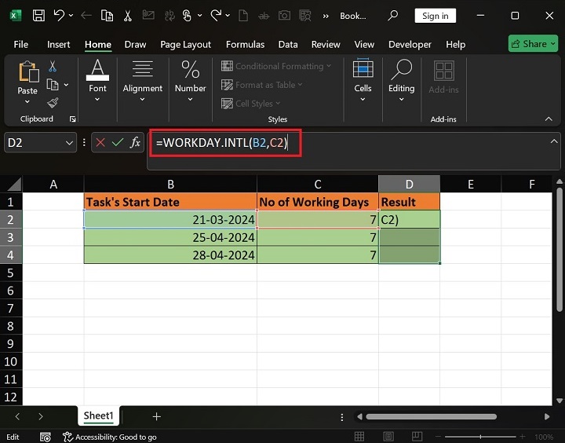Click the Insert Function fx icon
This screenshot has height=443, width=565.
[135, 142]
